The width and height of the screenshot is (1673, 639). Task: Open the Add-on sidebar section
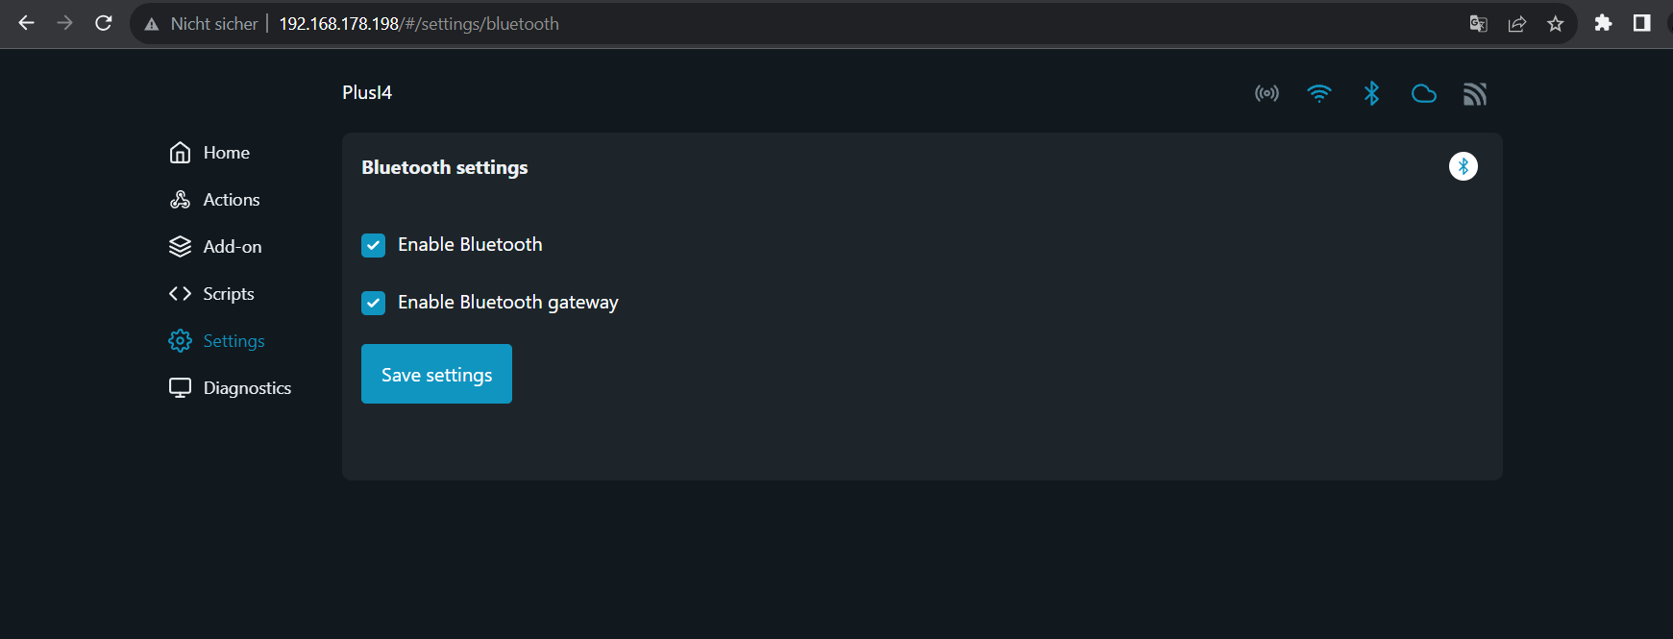(x=232, y=247)
